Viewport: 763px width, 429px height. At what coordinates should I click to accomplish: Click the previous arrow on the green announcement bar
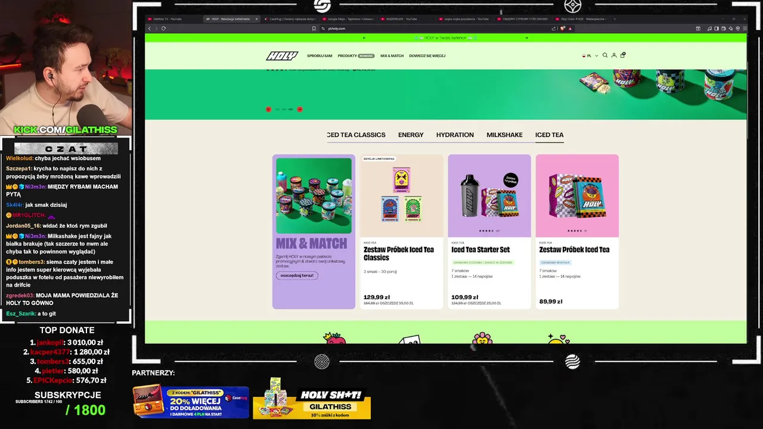pos(364,38)
